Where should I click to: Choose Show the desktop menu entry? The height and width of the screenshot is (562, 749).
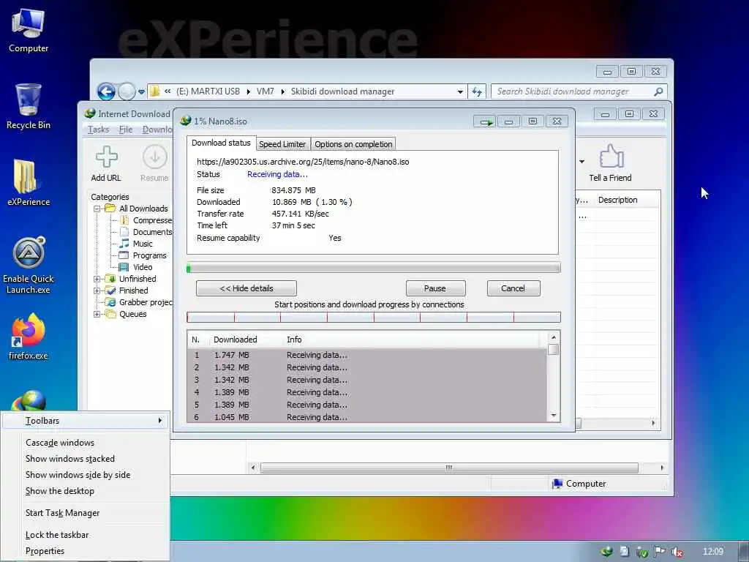[x=86, y=491]
